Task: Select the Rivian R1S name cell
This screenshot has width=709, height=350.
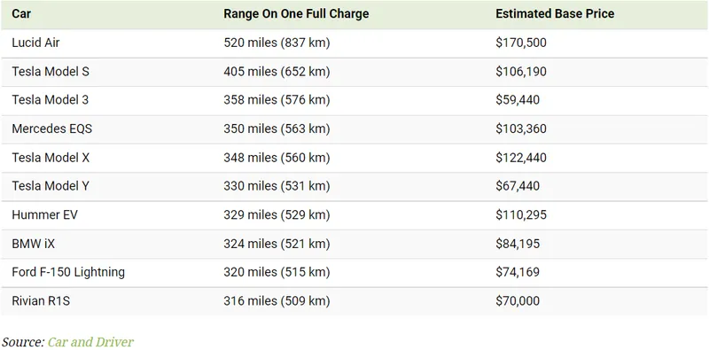Action: (x=41, y=301)
